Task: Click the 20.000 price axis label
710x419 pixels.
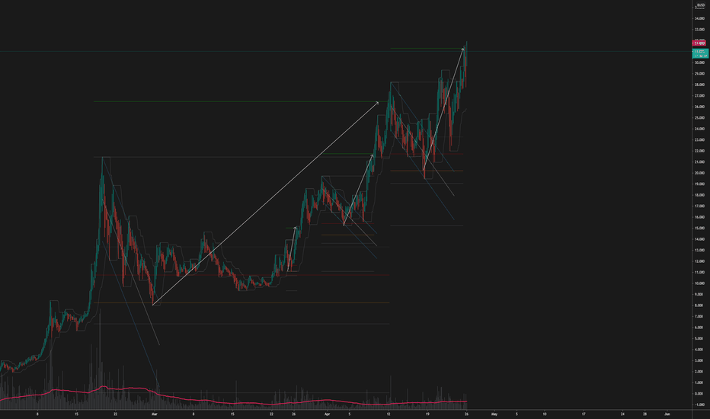Action: pos(699,173)
